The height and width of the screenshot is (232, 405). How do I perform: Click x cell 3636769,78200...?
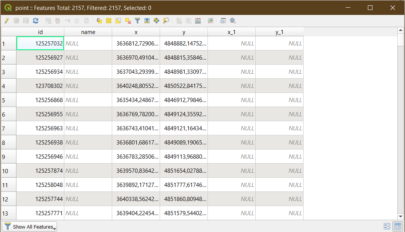(136, 114)
